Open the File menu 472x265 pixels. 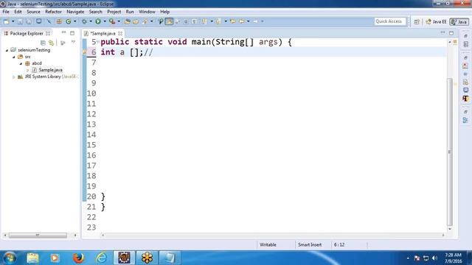(x=6, y=12)
